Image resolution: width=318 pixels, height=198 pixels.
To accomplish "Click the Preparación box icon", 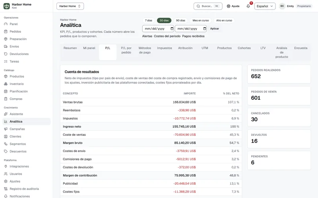I will point(6,39).
